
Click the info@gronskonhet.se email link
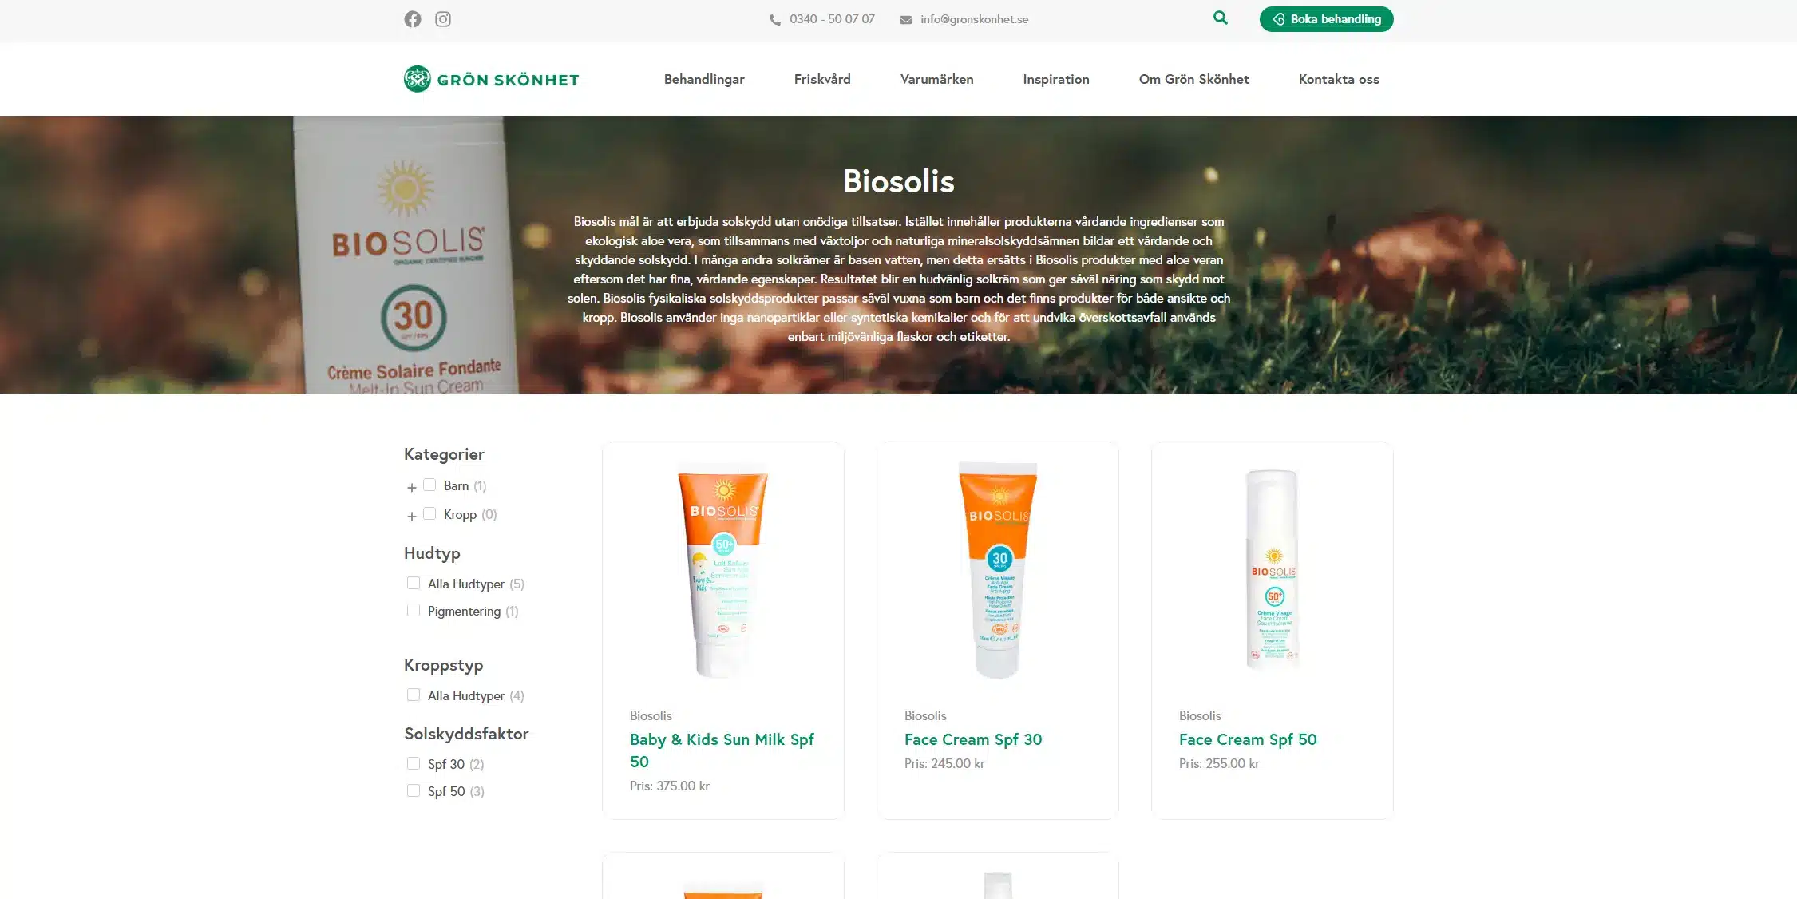[x=974, y=19]
